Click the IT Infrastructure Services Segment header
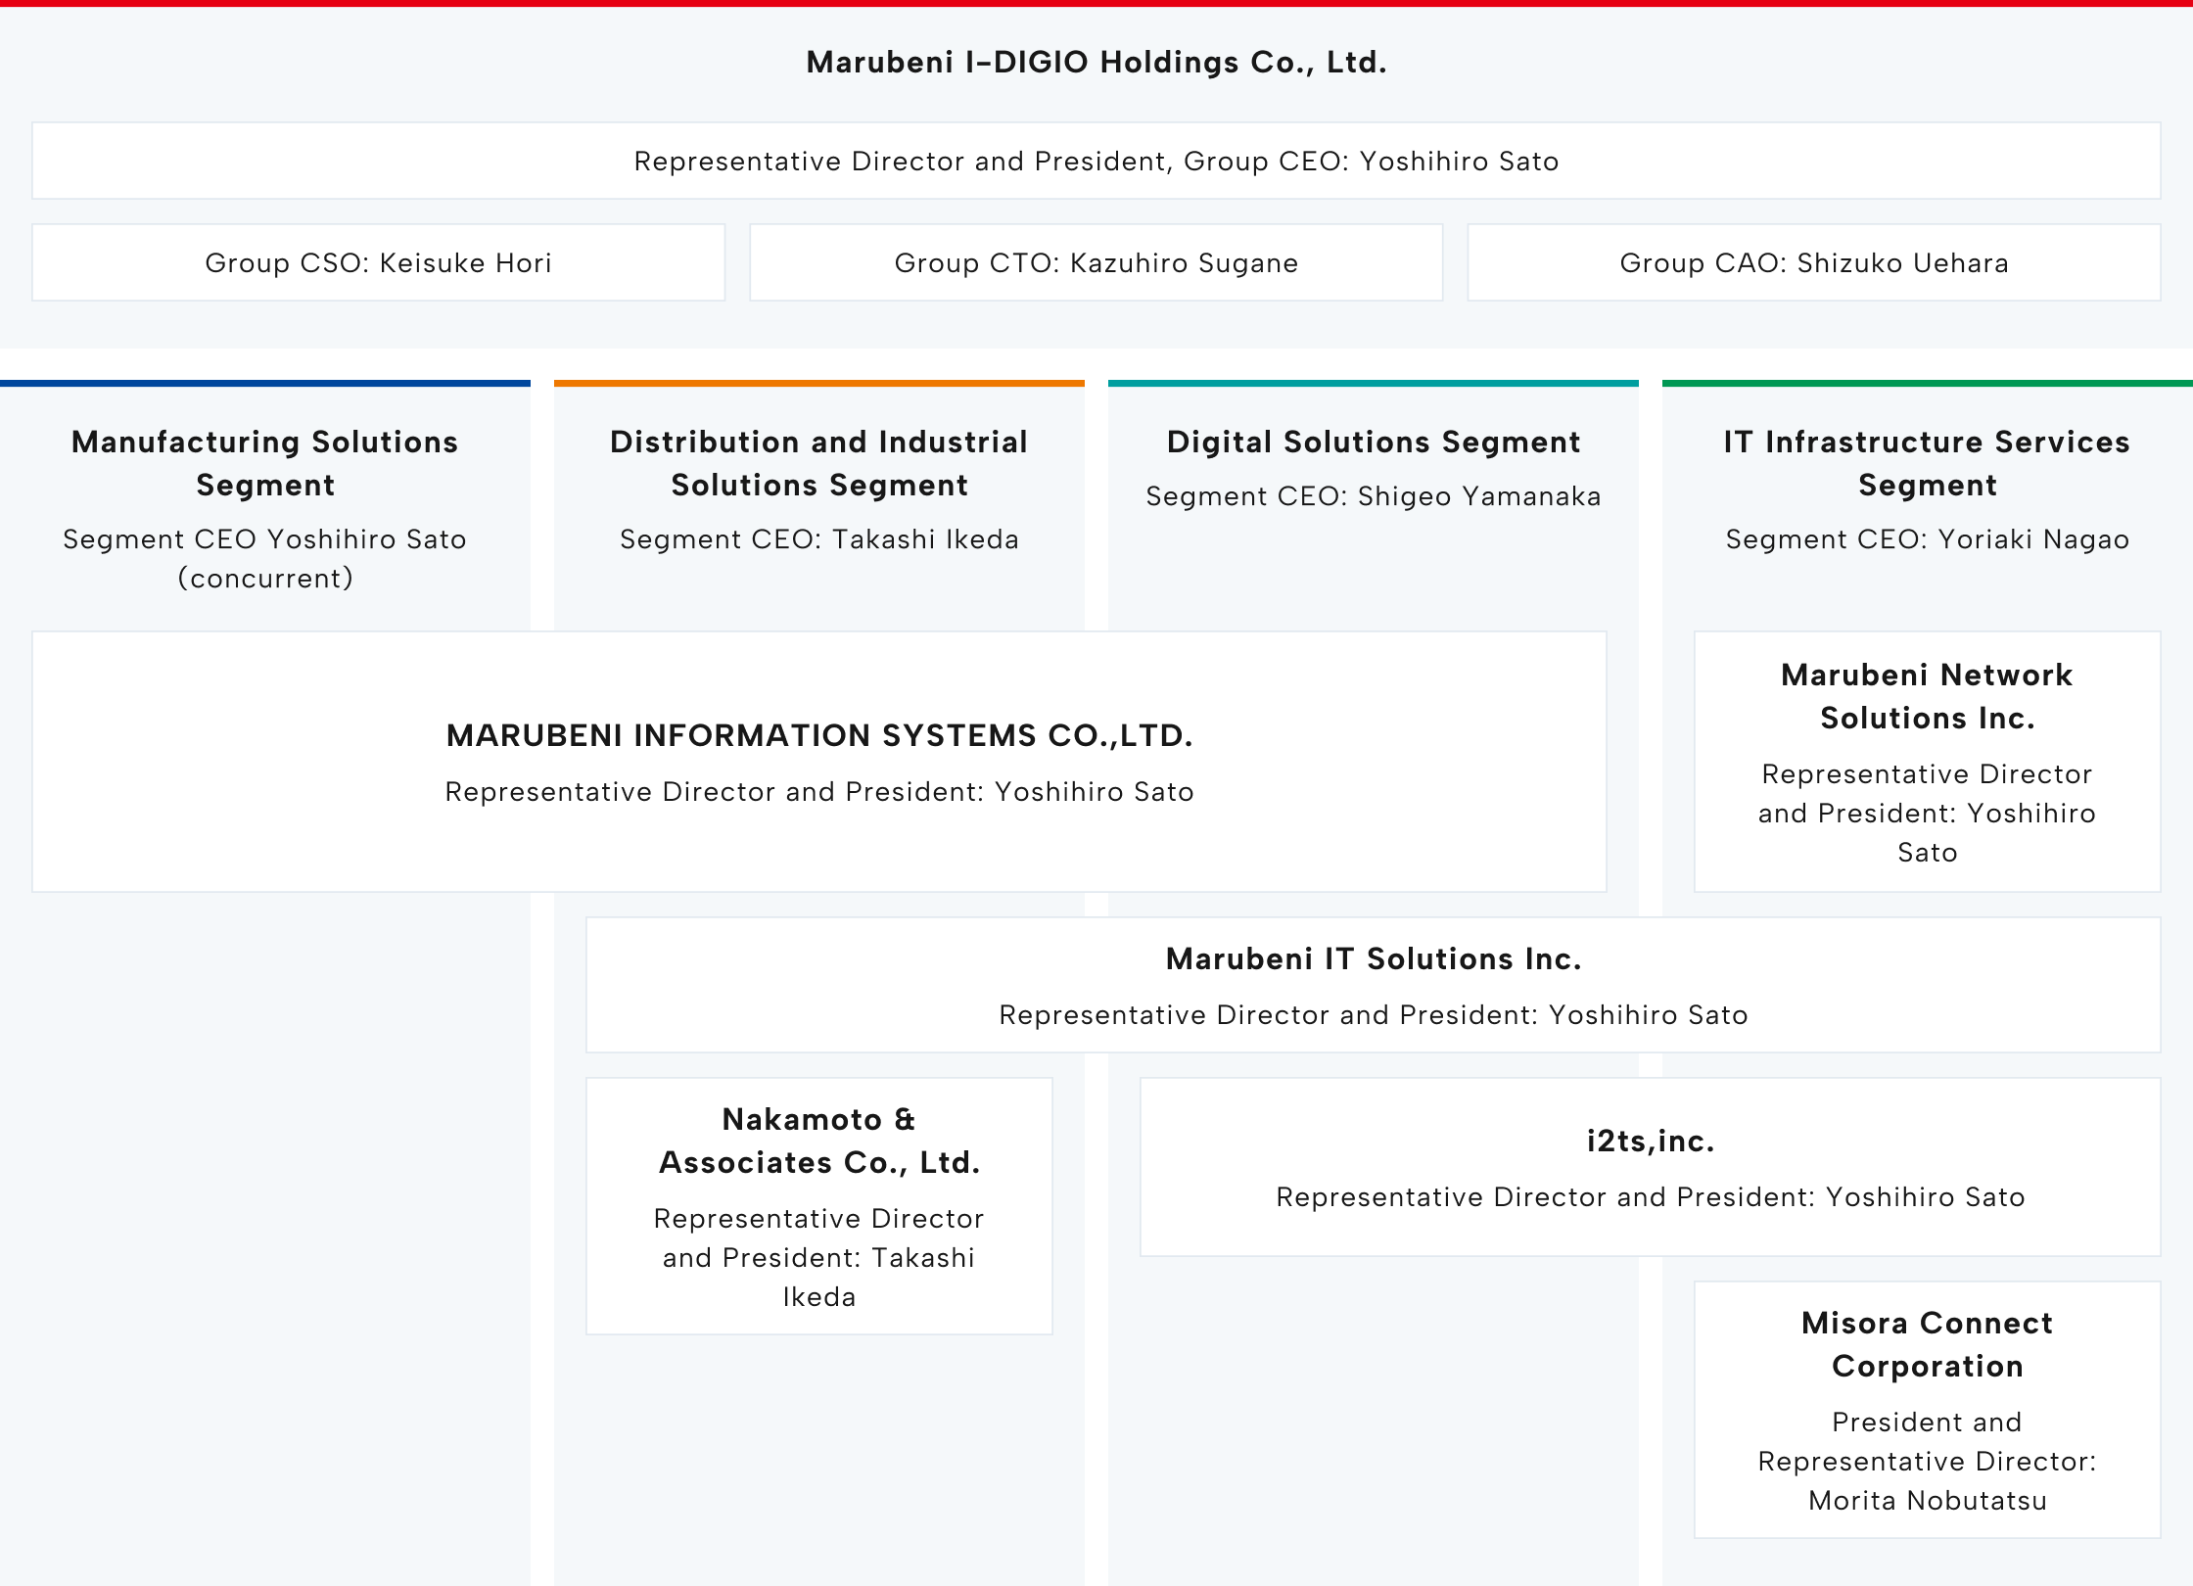The height and width of the screenshot is (1586, 2193). 1925,463
